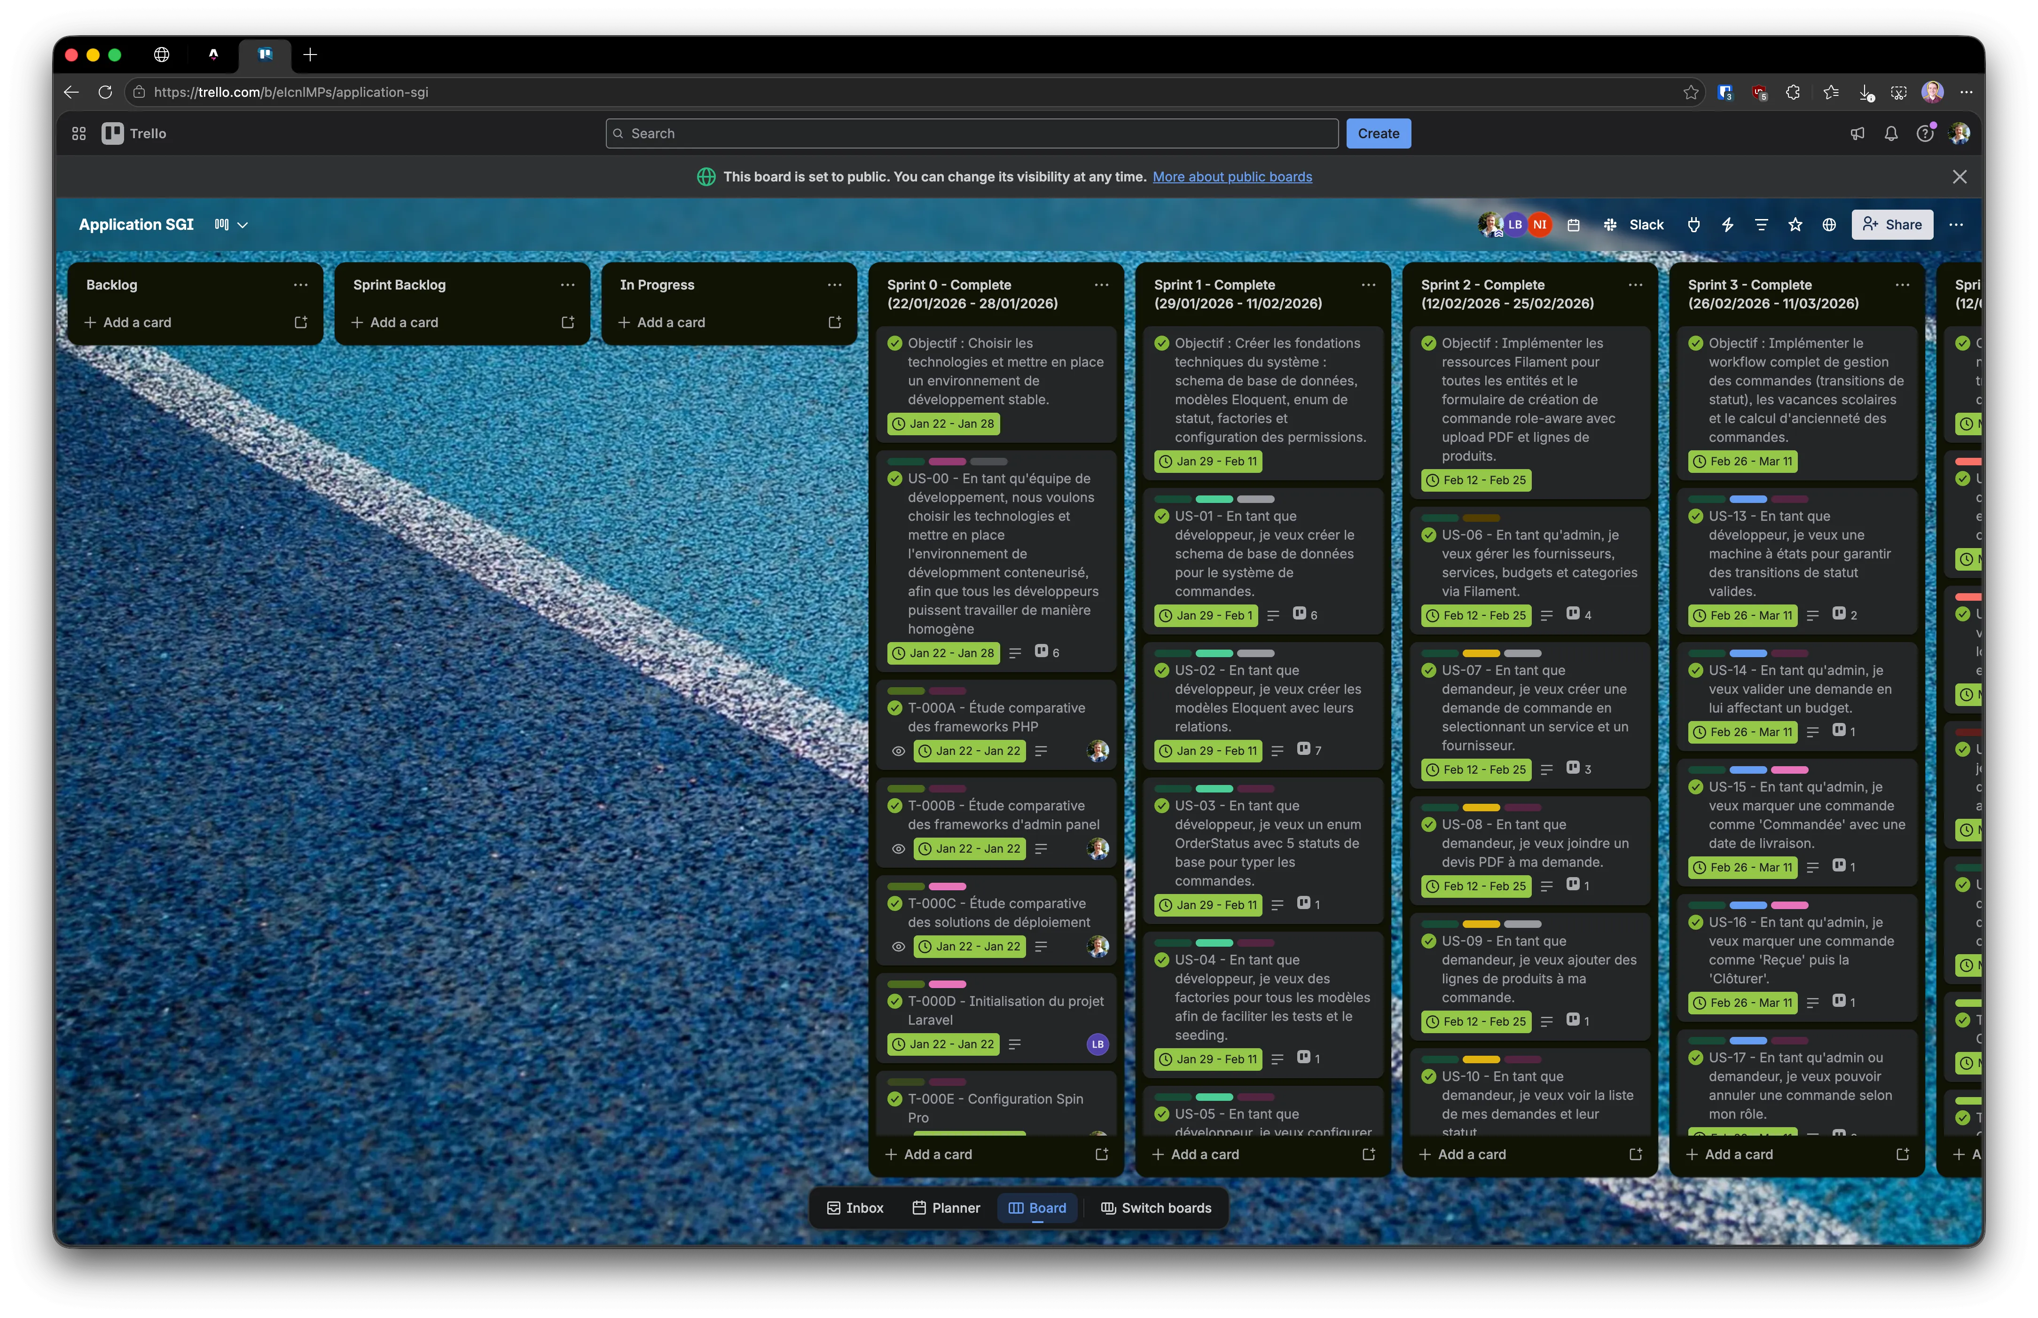
Task: Go back to the previous page
Action: [x=72, y=93]
